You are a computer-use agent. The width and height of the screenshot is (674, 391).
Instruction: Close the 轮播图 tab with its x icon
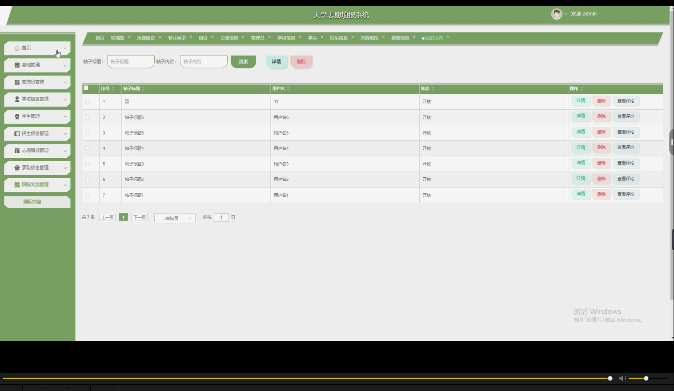coord(129,37)
